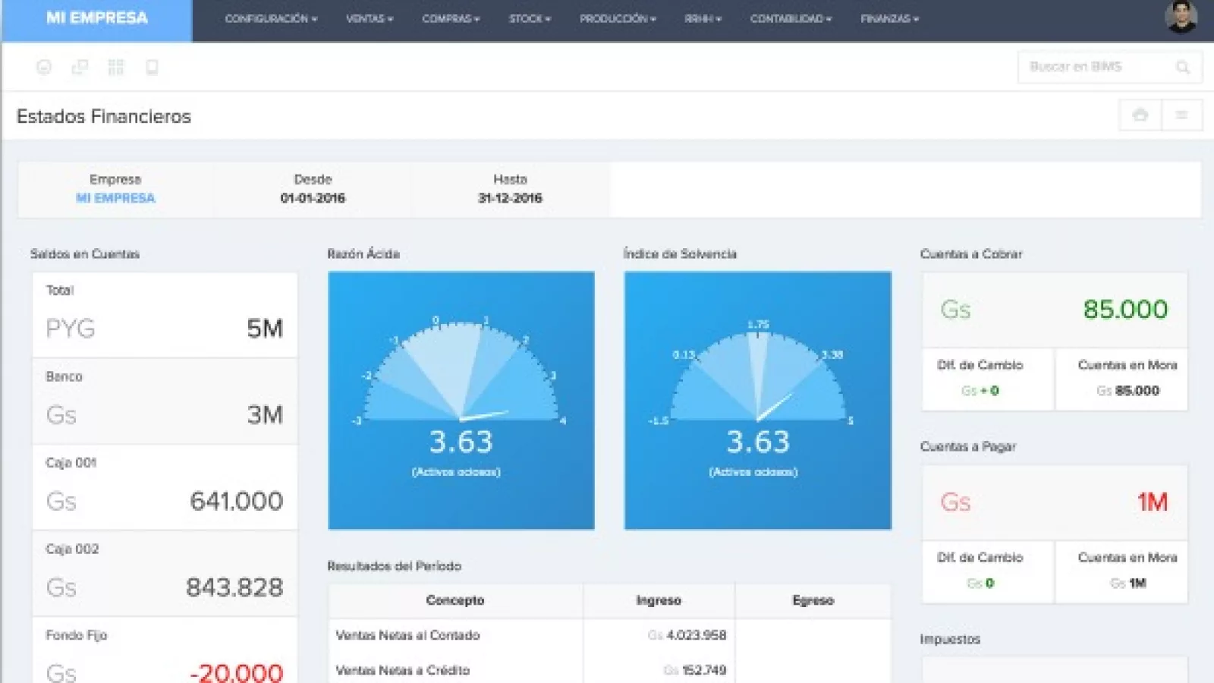The height and width of the screenshot is (683, 1214).
Task: Open the hamburger options menu icon
Action: [x=1181, y=115]
